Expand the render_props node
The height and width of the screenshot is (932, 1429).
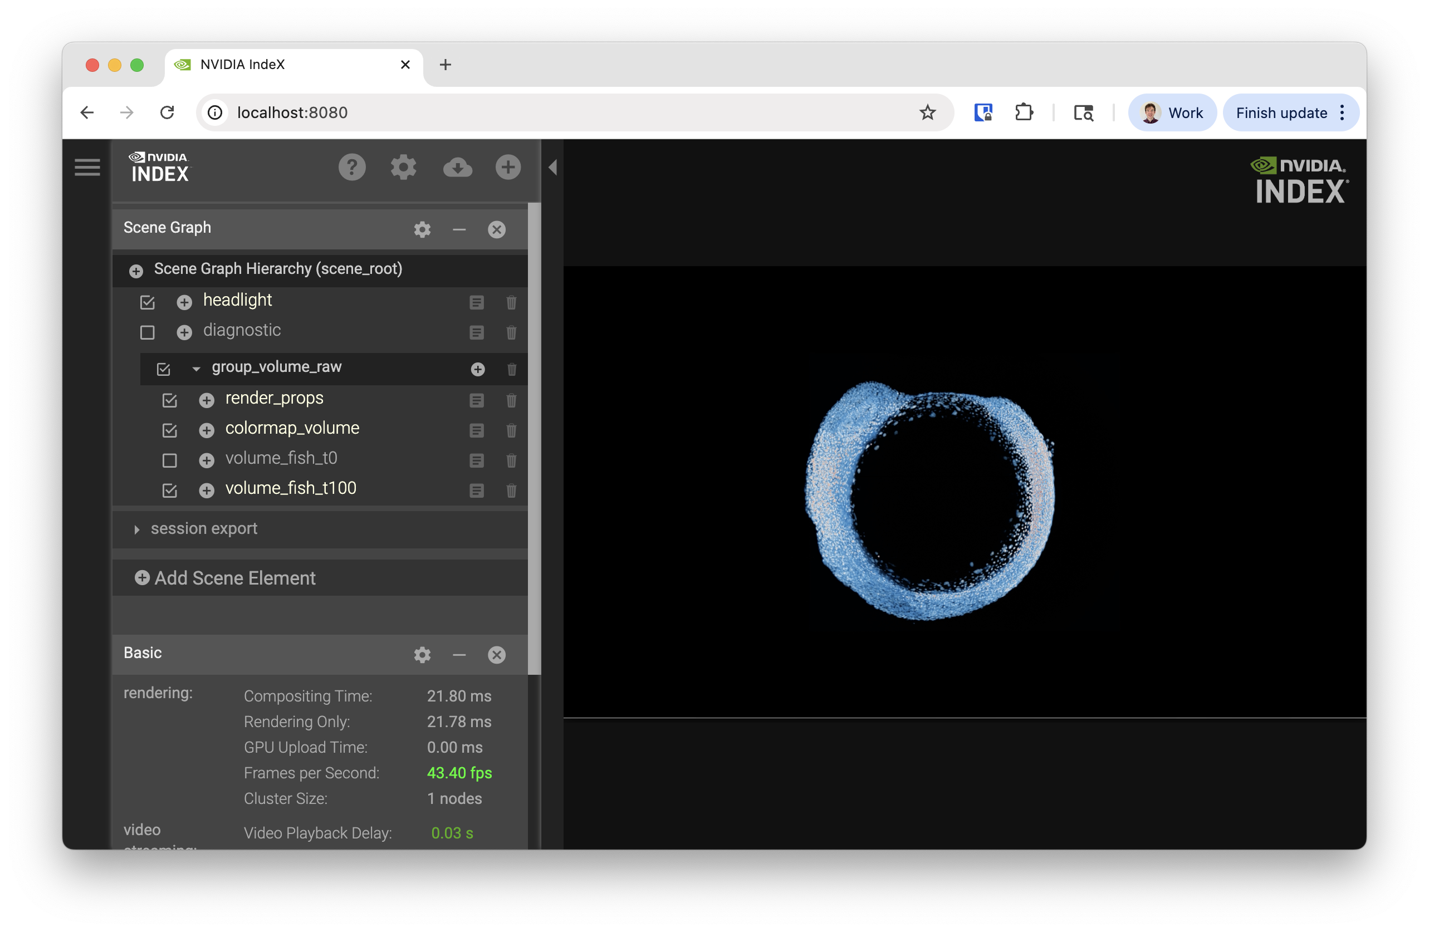[x=207, y=400]
